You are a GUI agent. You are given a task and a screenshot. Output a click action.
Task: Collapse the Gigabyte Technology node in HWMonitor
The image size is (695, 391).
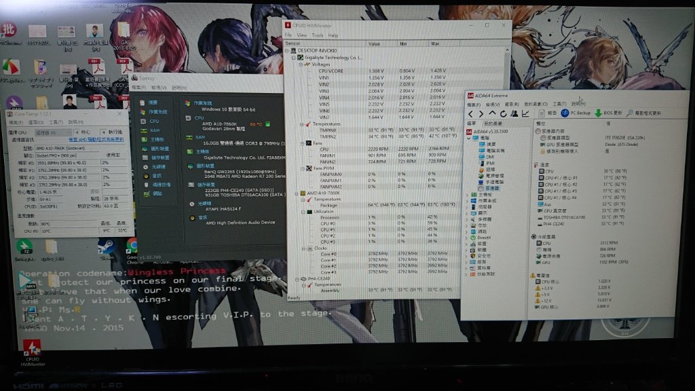pos(293,58)
